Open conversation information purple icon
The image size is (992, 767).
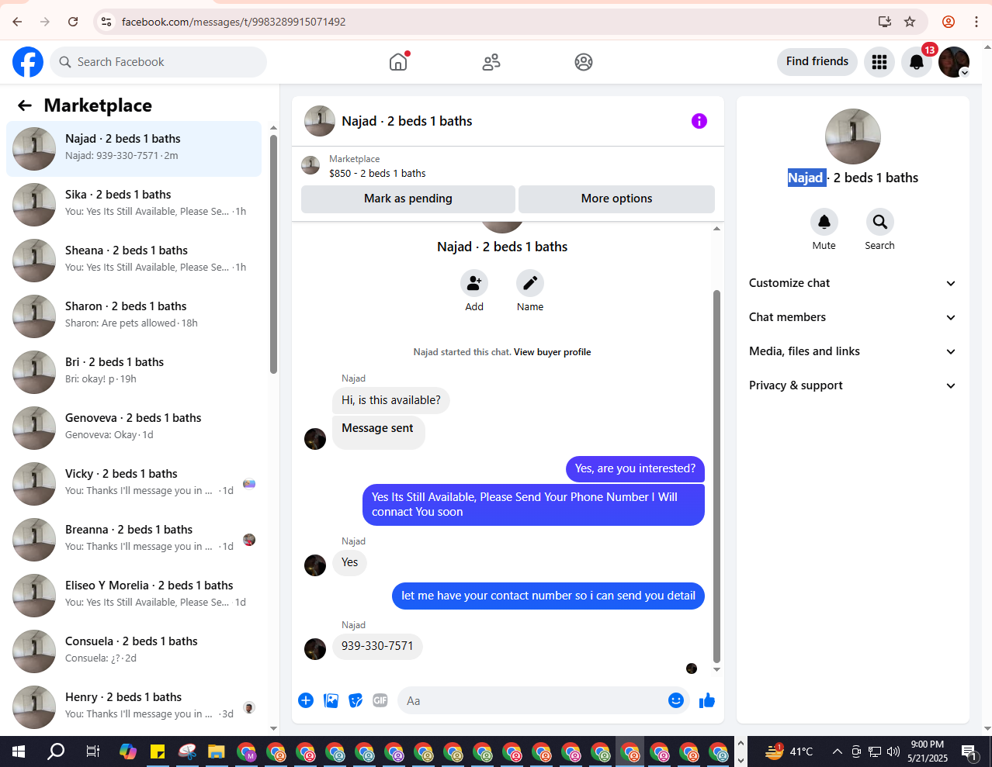(699, 121)
